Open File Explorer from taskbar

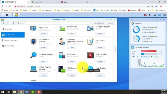[15, 92]
